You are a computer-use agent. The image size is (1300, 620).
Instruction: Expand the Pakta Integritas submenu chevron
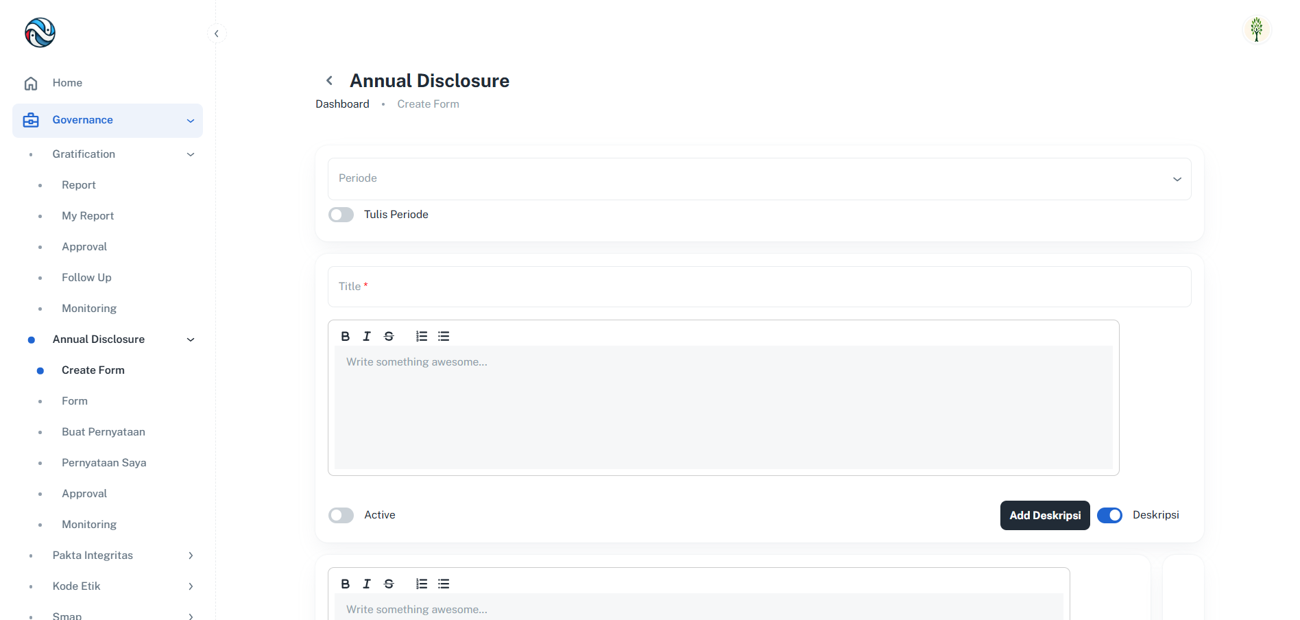coord(191,556)
